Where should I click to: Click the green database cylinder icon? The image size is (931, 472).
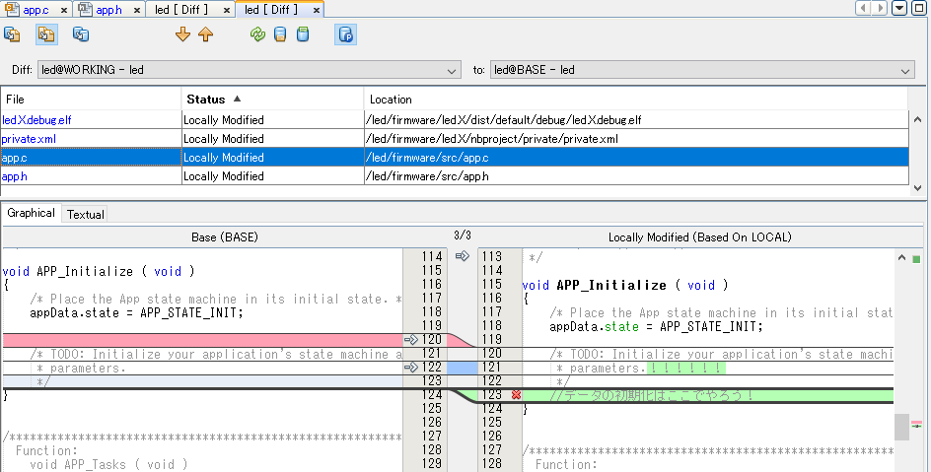(x=303, y=34)
